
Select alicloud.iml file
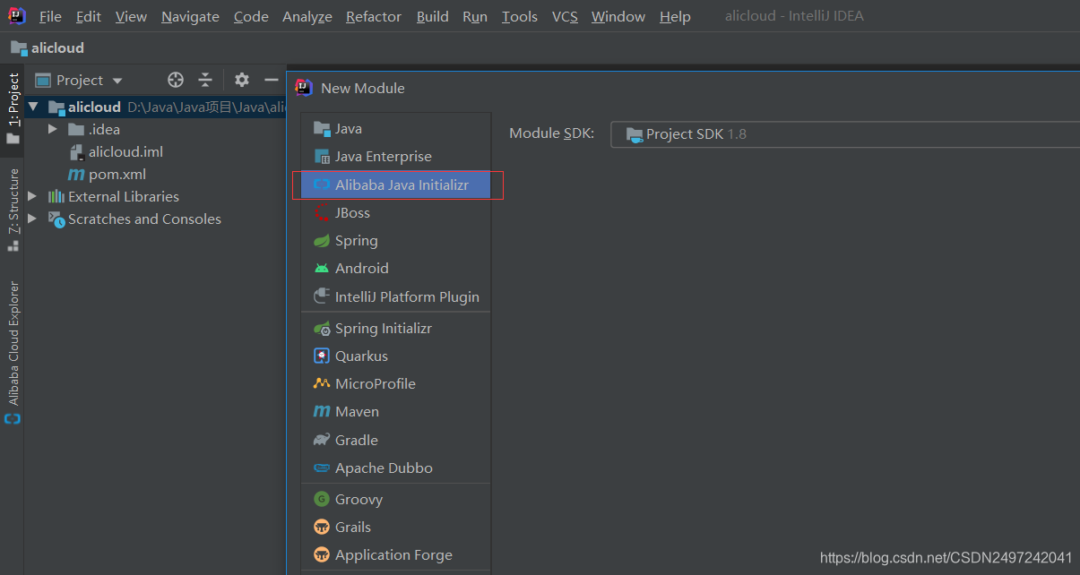click(x=117, y=151)
